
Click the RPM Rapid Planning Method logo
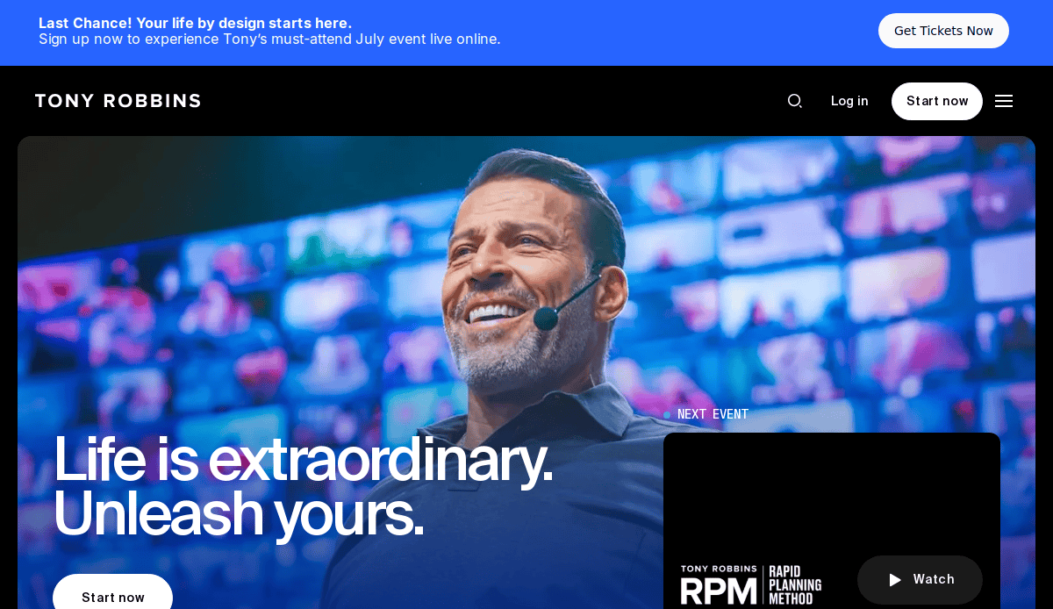pos(751,584)
